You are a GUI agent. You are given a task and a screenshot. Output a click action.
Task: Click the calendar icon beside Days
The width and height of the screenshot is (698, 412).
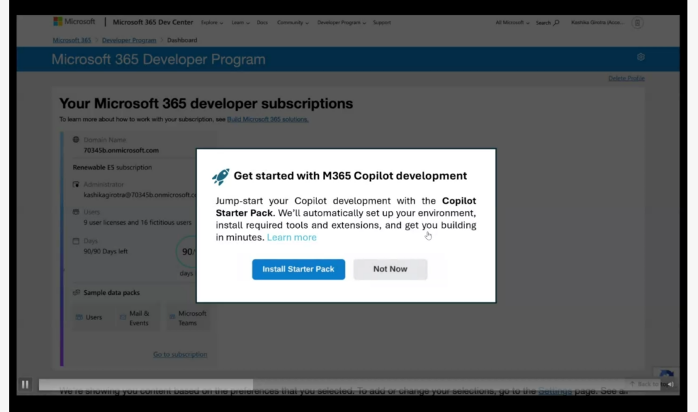pos(76,241)
